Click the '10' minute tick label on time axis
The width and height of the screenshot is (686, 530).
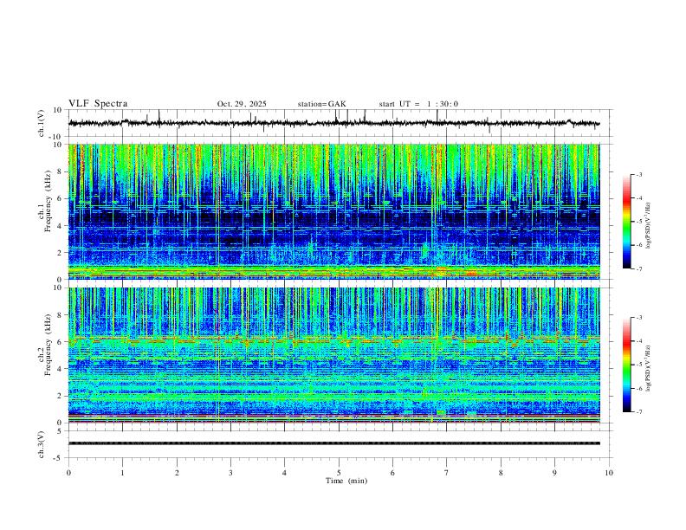tap(609, 473)
